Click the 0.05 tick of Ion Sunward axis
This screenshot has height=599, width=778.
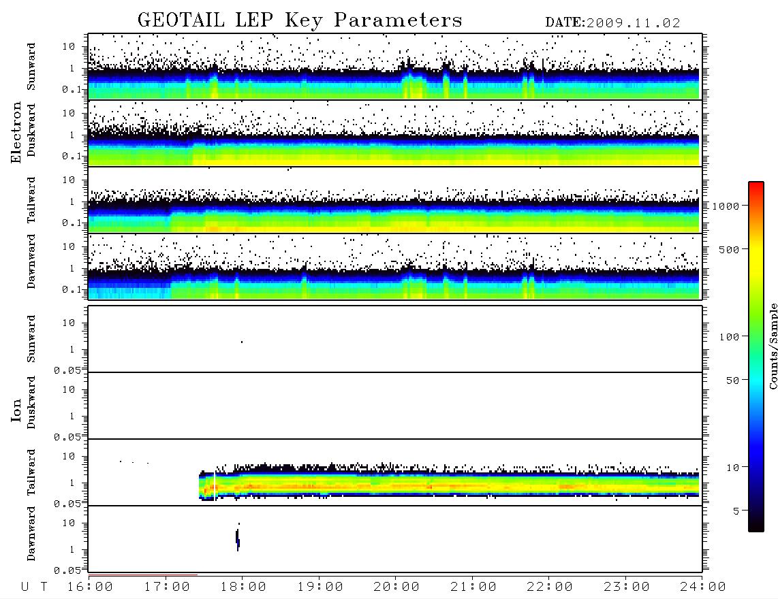point(67,370)
